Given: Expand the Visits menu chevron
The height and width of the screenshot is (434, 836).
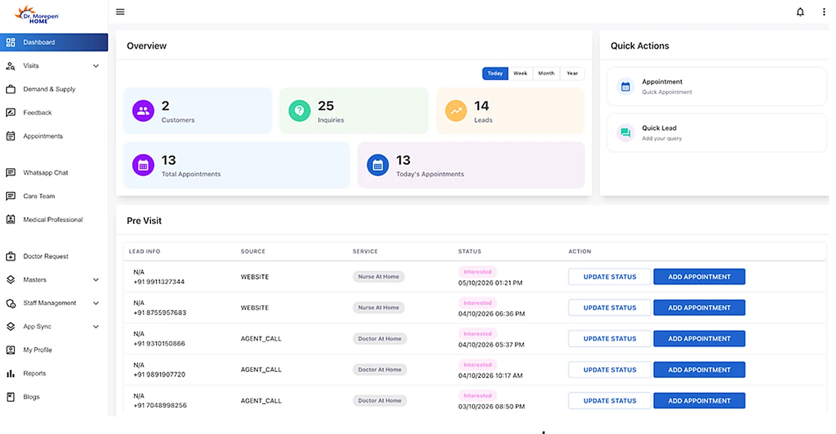Looking at the screenshot, I should tap(96, 66).
